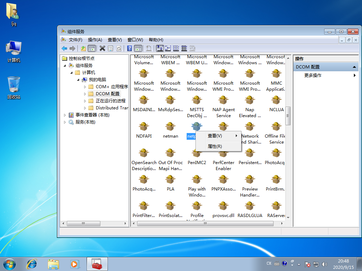Viewport: 362px width, 271px height.
Task: Expand the 事件查看器 (本地) node
Action: tap(65, 115)
